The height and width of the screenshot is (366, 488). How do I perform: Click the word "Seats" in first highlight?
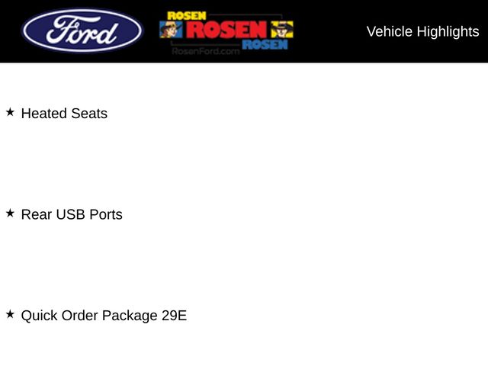coord(89,114)
